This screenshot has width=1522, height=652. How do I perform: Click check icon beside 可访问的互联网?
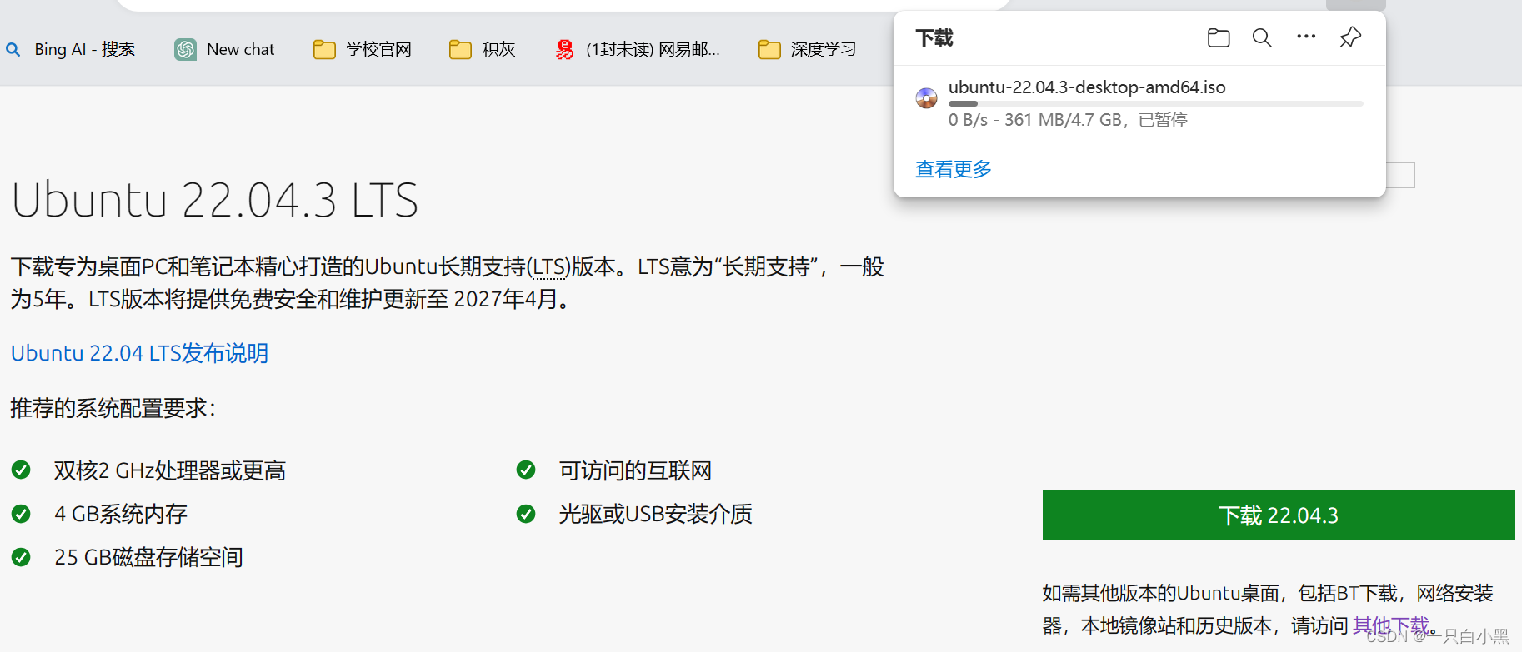[526, 470]
